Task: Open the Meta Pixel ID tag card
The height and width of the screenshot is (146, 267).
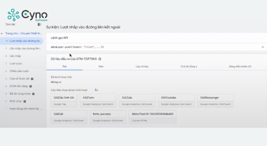Action: click(x=152, y=117)
